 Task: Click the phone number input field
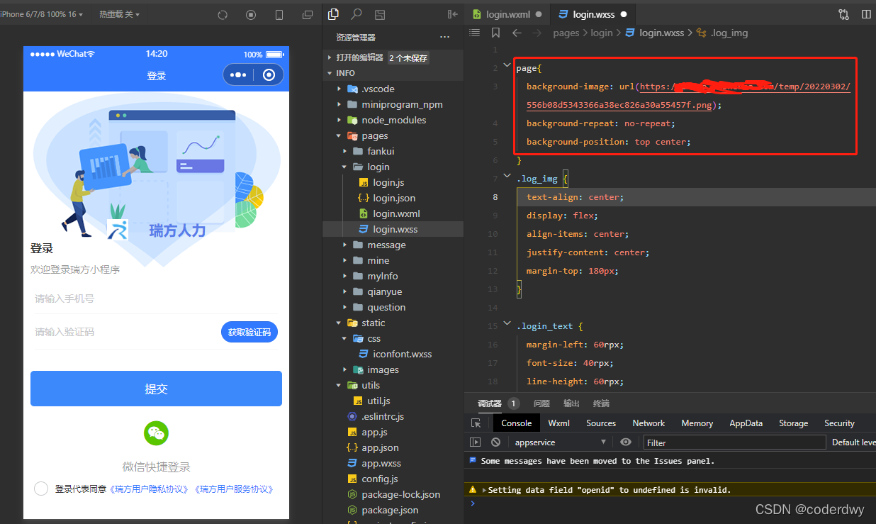click(156, 299)
